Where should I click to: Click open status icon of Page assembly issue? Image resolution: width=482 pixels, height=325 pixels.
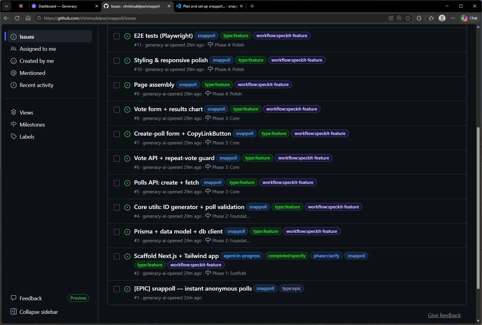(127, 85)
